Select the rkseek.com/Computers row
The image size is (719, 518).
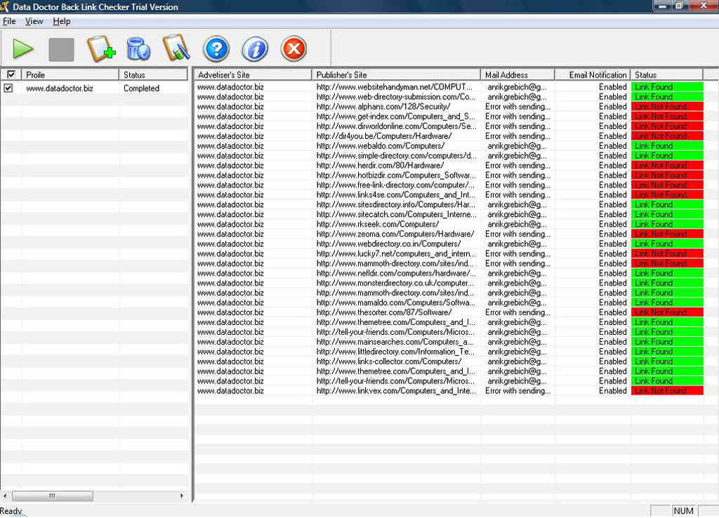pos(449,224)
